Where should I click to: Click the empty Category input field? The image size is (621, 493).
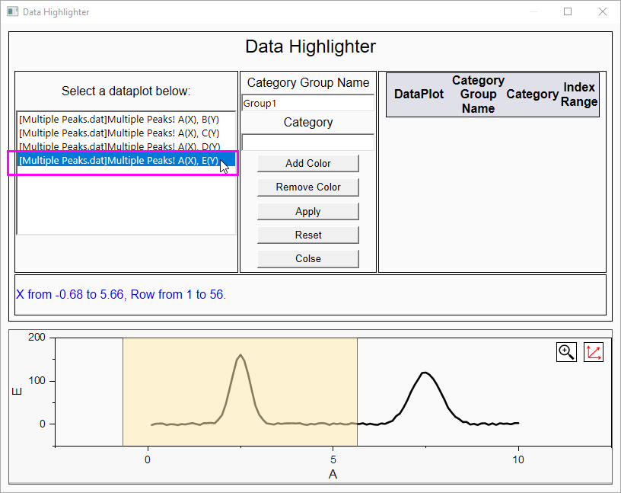click(x=307, y=142)
